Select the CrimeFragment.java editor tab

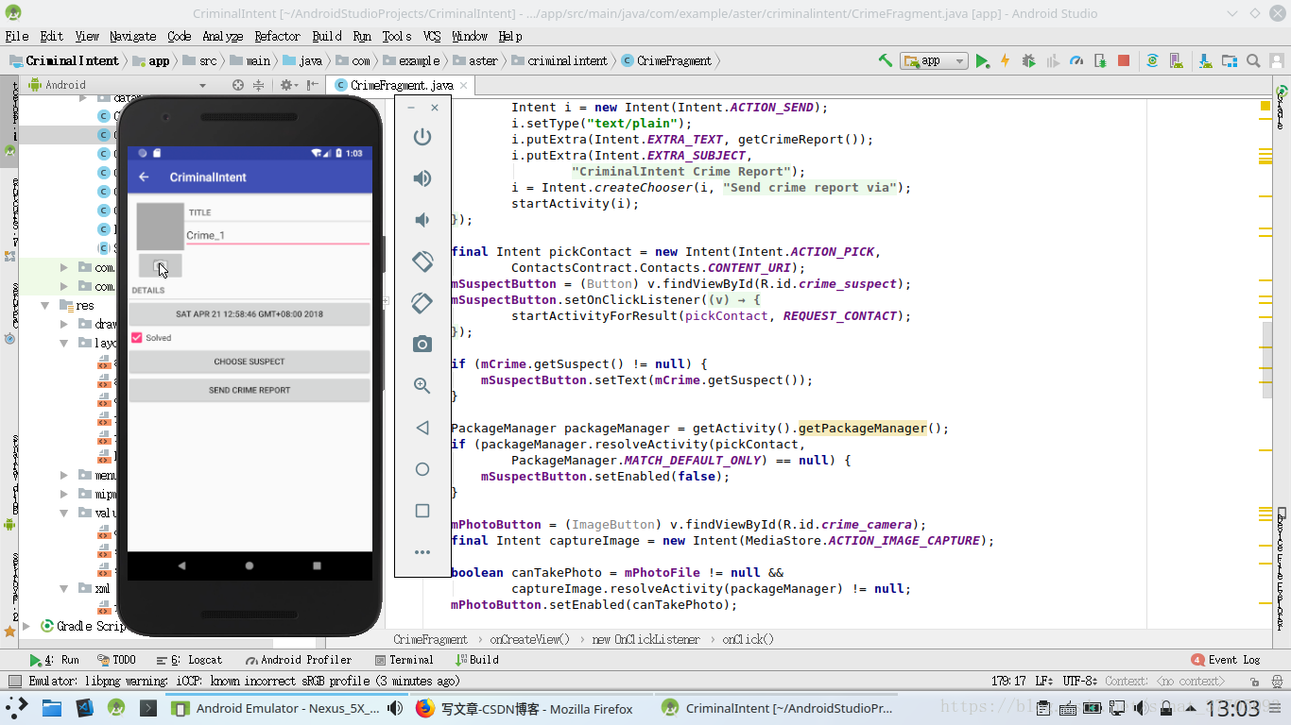click(x=402, y=85)
